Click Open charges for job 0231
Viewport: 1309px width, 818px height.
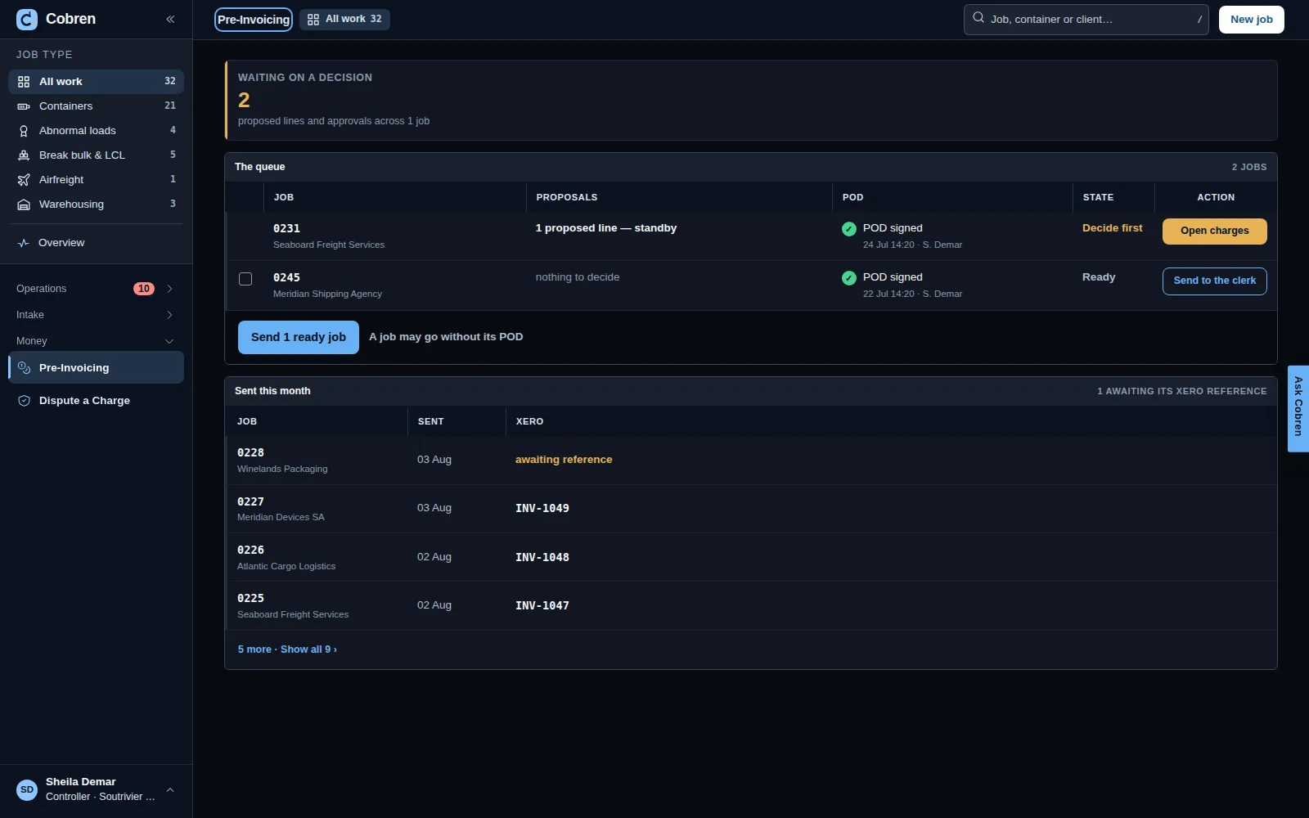tap(1215, 231)
